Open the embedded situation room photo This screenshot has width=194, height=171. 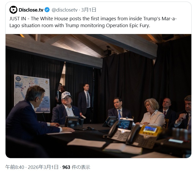pyautogui.click(x=98, y=96)
